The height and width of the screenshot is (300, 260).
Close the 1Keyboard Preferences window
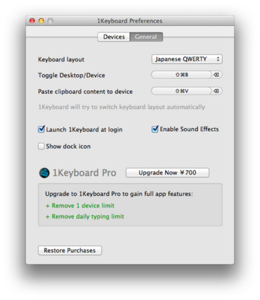(x=32, y=21)
